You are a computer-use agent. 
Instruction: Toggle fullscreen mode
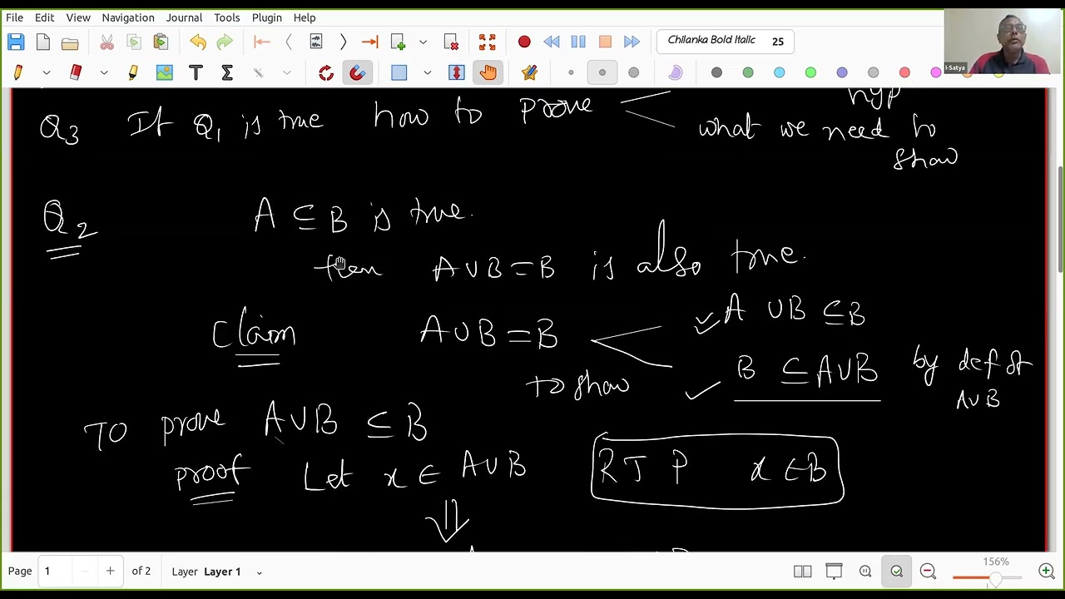point(488,42)
